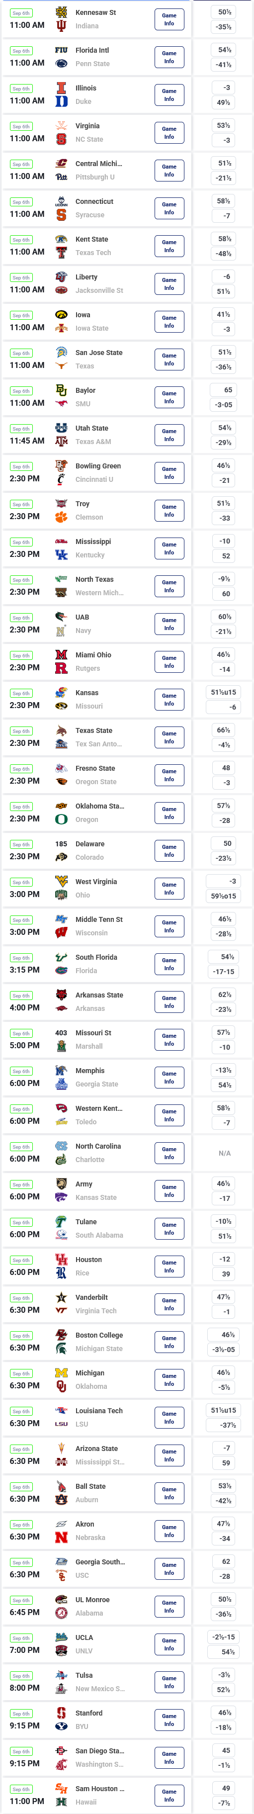Click the Kennesaw St team logo
Viewport: 254px width, 1814px height.
click(61, 12)
